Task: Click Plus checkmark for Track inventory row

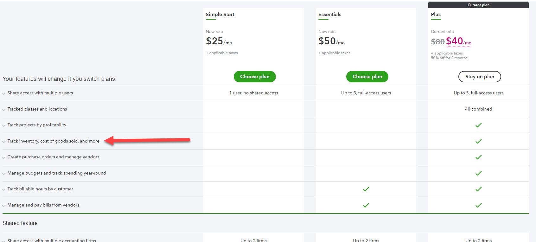Action: click(478, 141)
